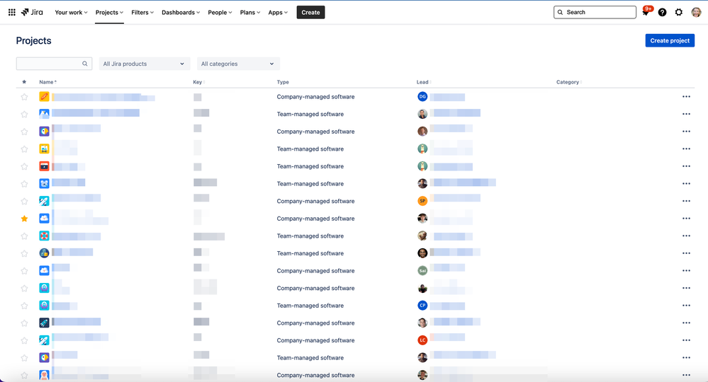Image resolution: width=708 pixels, height=382 pixels.
Task: Click the round globe project icon
Action: tap(44, 253)
